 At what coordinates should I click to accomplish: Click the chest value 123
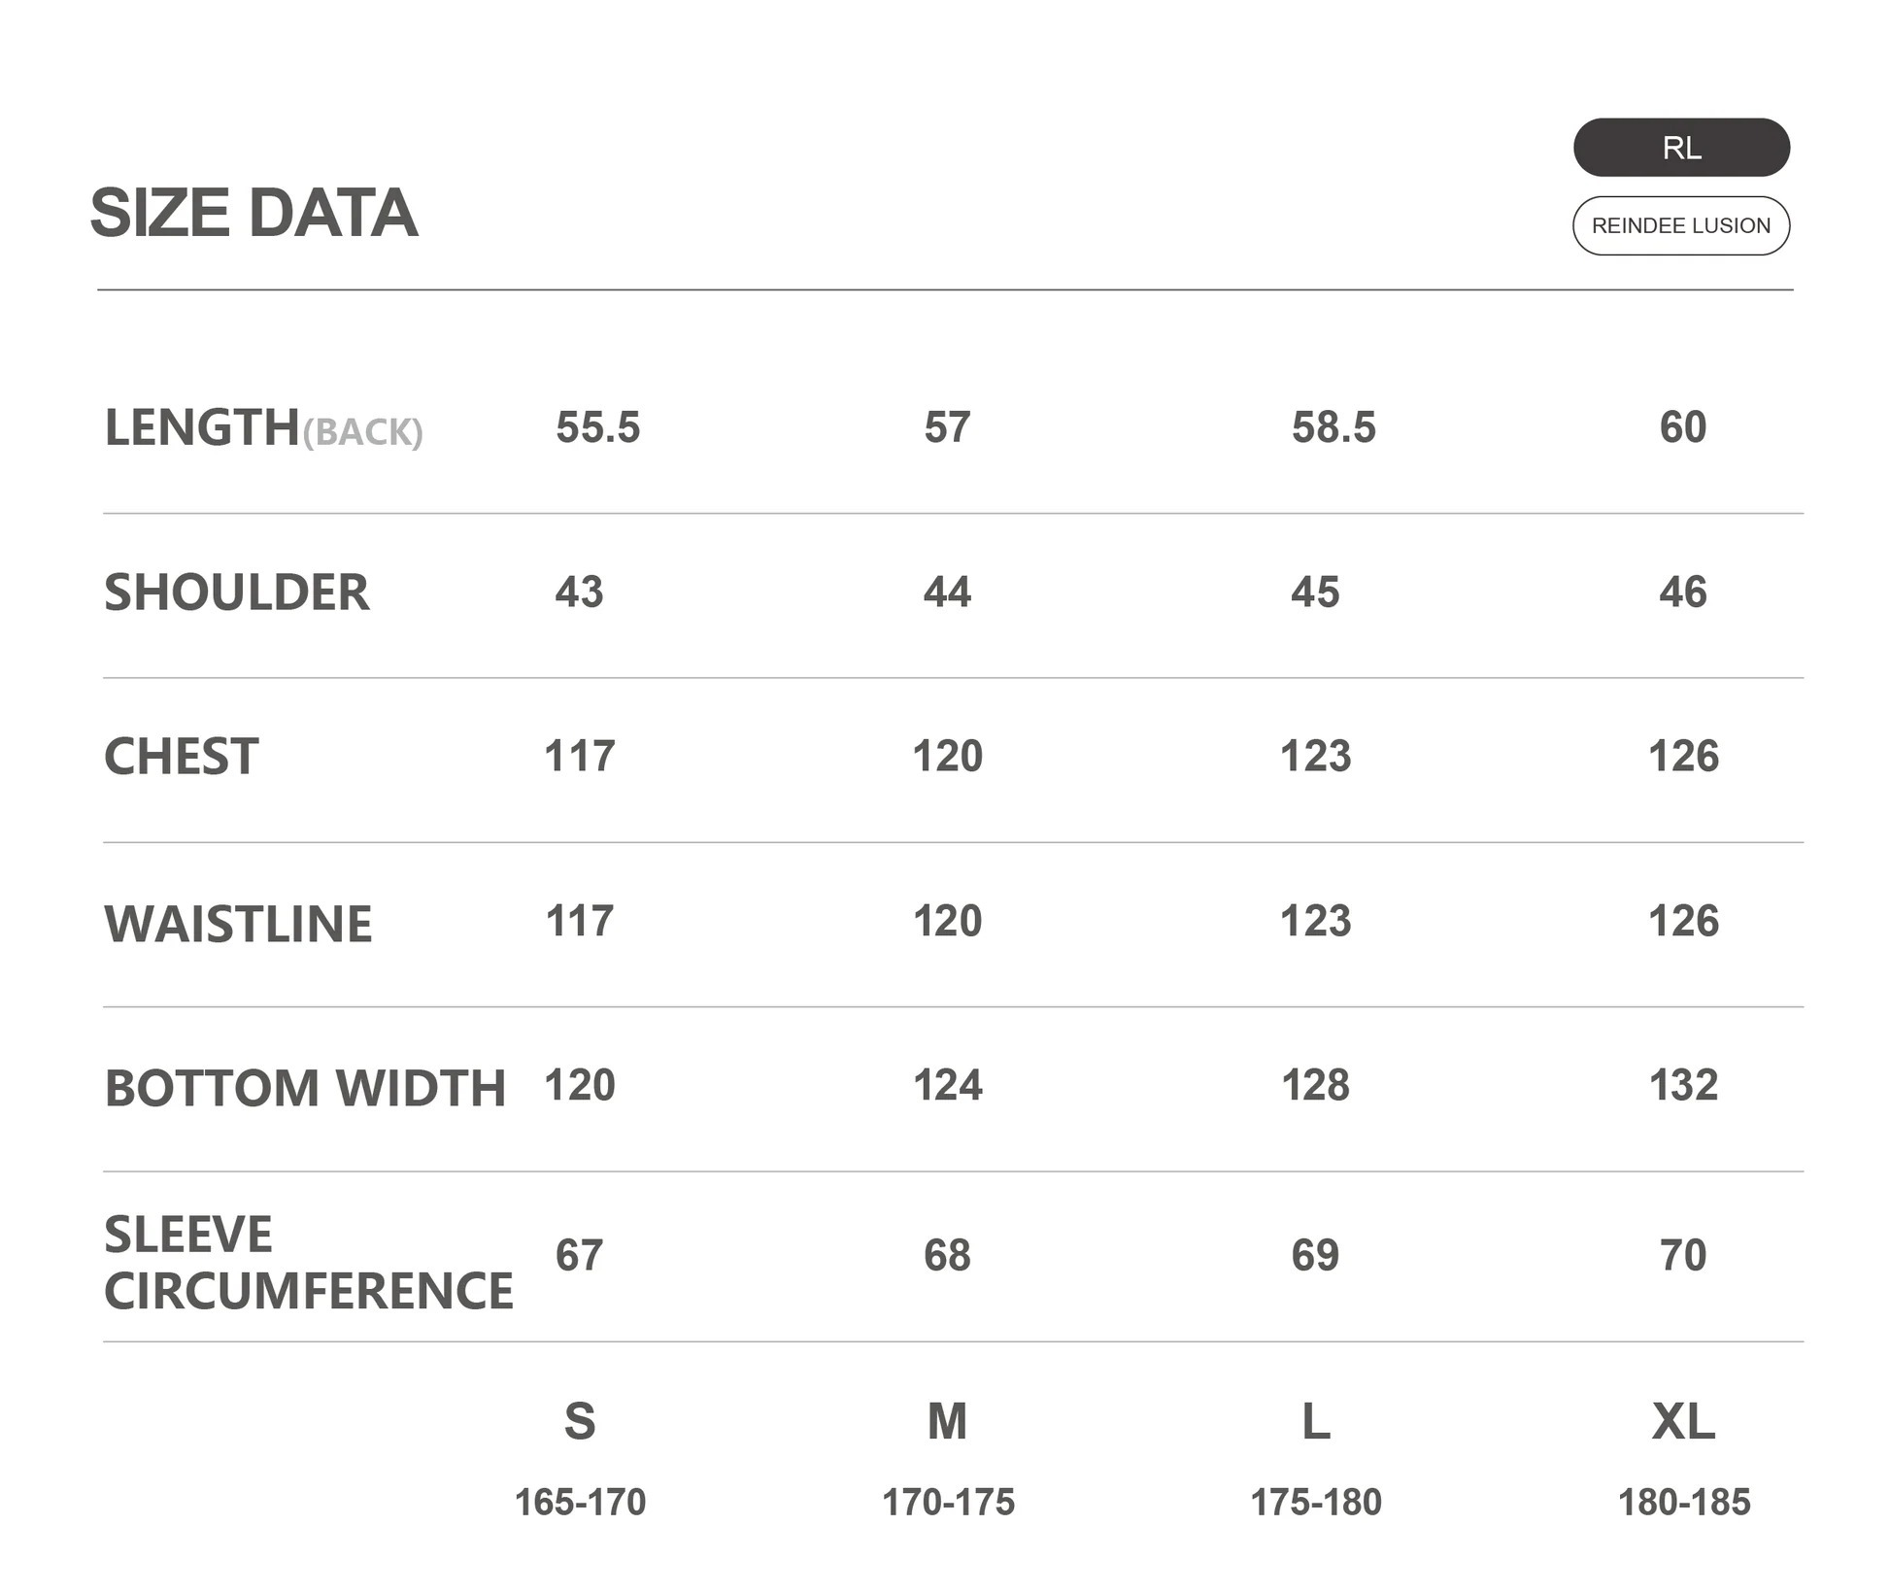[x=1315, y=756]
